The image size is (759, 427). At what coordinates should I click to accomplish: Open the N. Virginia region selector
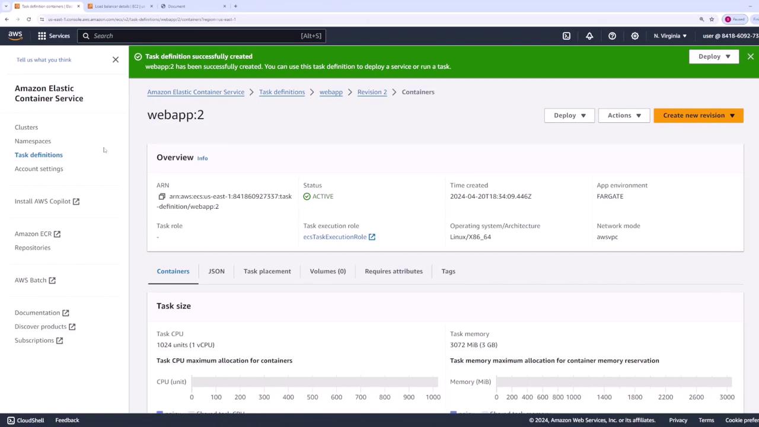(670, 36)
